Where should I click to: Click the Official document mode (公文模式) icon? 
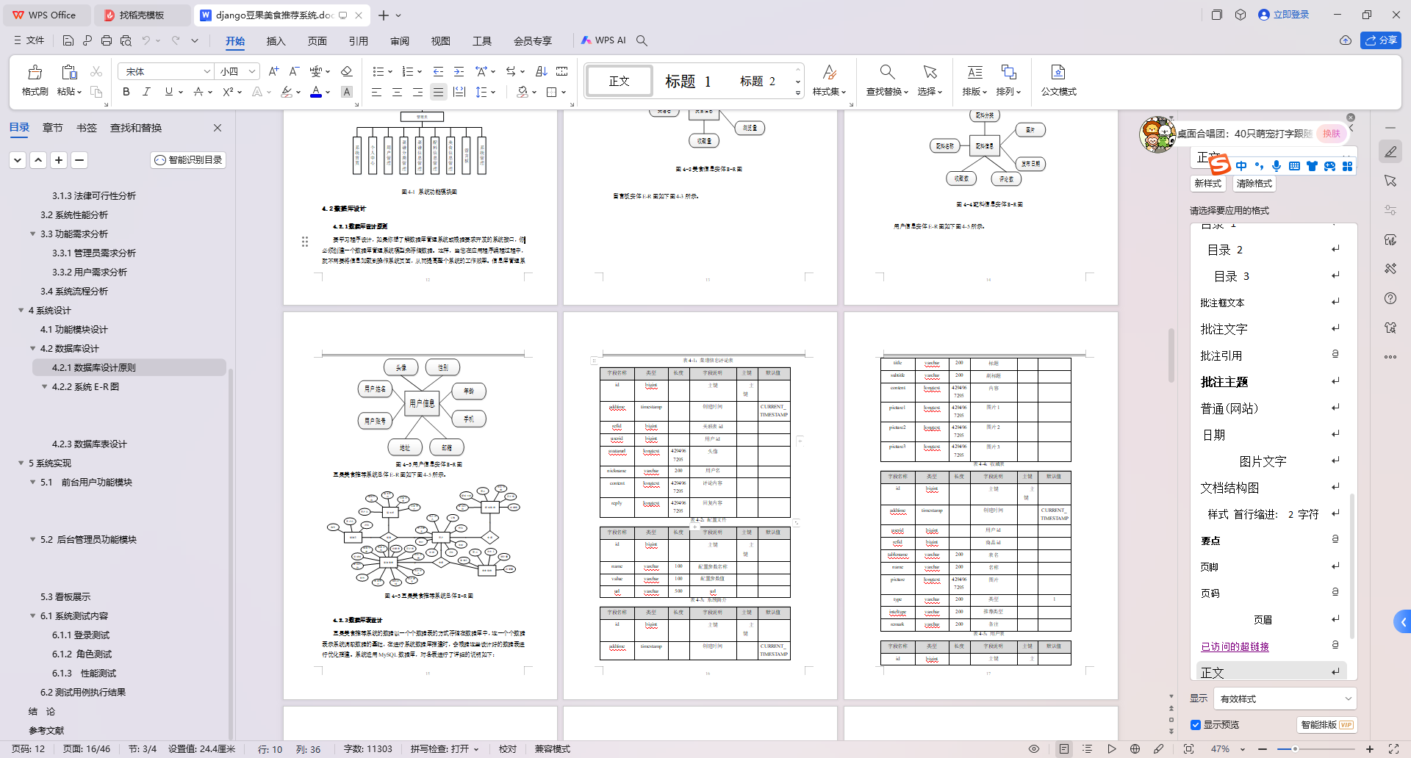(1058, 72)
